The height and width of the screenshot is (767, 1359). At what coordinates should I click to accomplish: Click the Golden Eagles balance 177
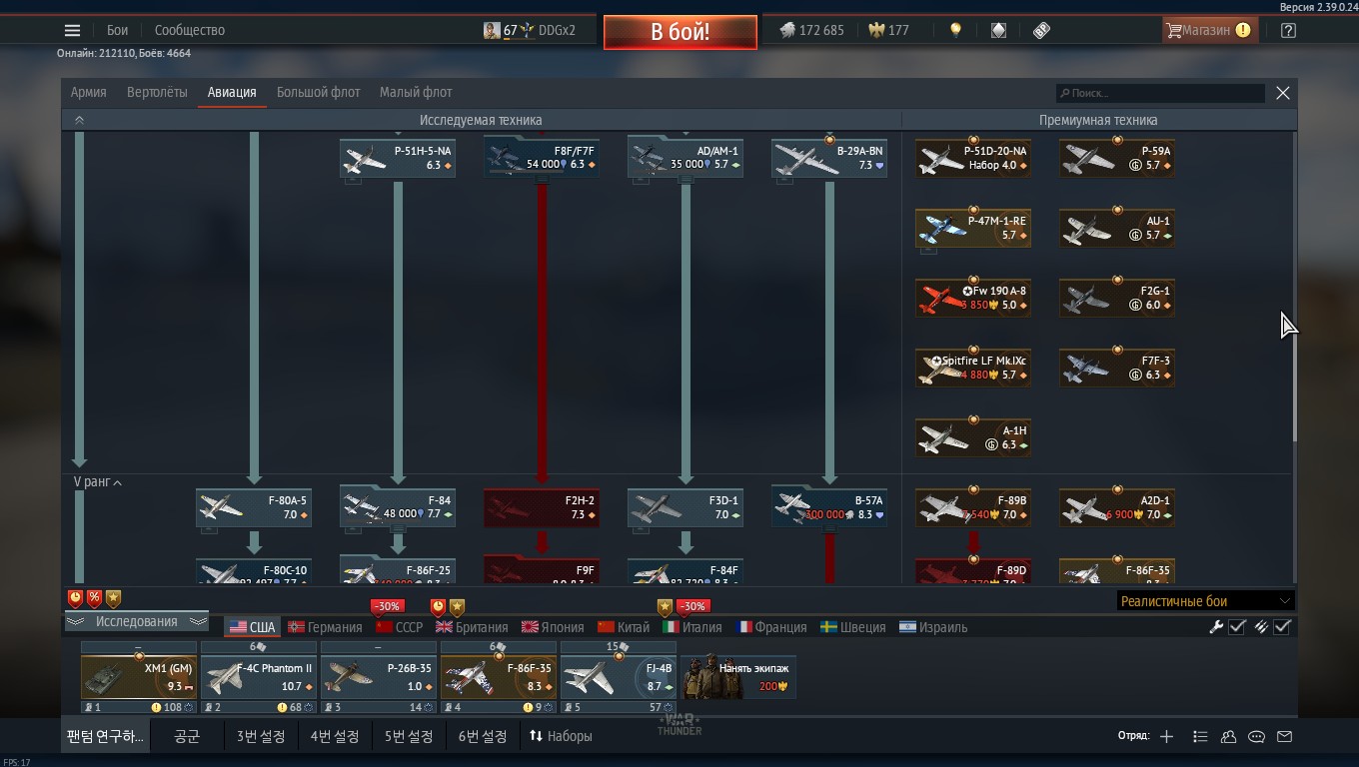pos(888,30)
